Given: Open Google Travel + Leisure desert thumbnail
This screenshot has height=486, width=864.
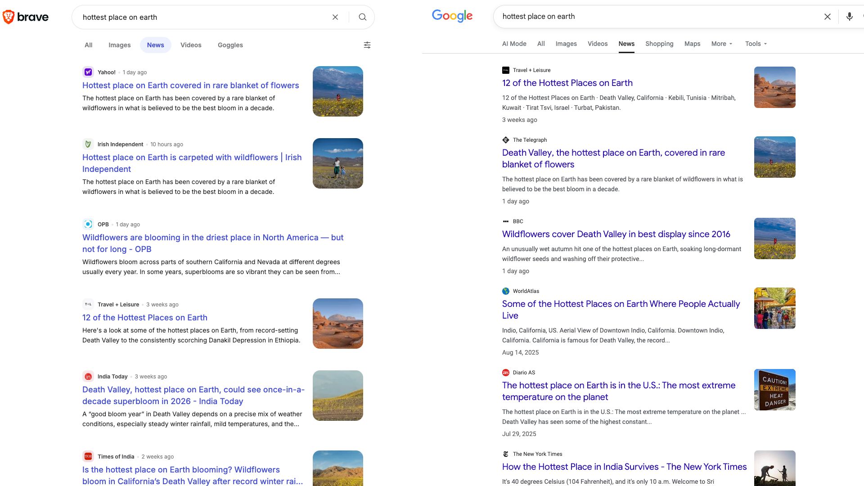Looking at the screenshot, I should (775, 87).
